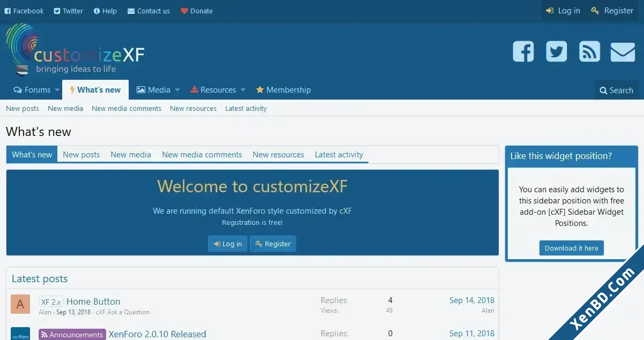The height and width of the screenshot is (340, 644).
Task: Click Register button in welcome banner
Action: coord(273,244)
